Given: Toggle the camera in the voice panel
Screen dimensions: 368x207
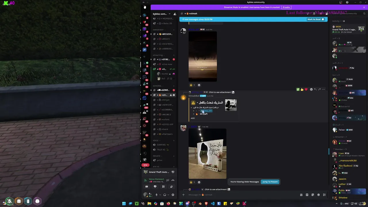Looking at the screenshot, I should 147,187.
